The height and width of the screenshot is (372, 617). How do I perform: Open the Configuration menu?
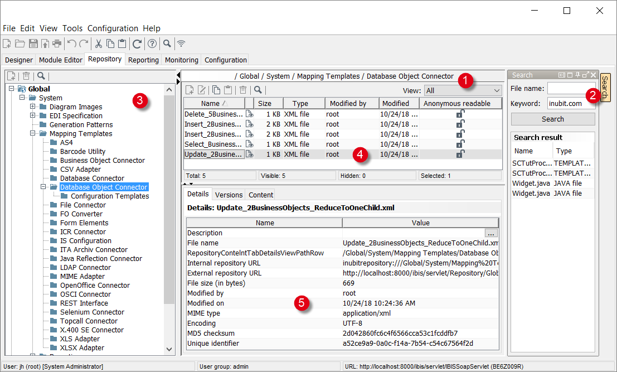pyautogui.click(x=113, y=28)
